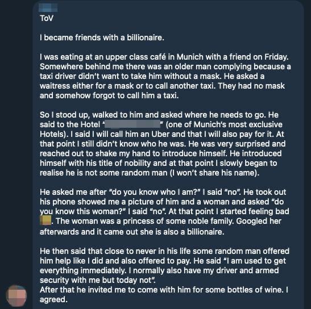Click the final word 'agreed.'
The height and width of the screenshot is (309, 311).
tap(54, 300)
